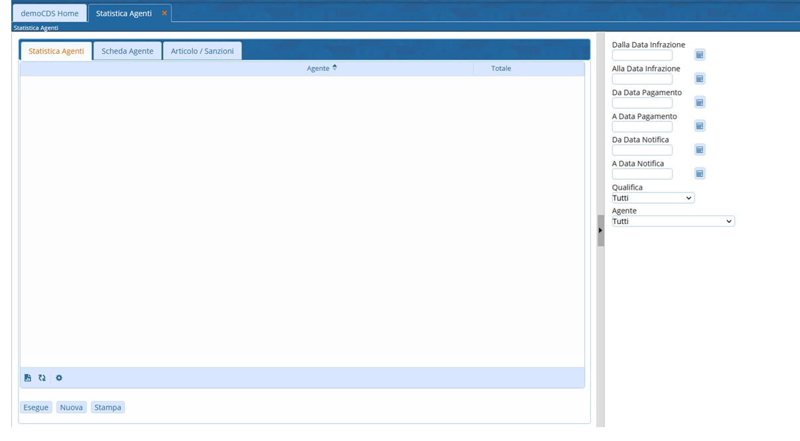Expand the Agente dropdown

pyautogui.click(x=673, y=221)
